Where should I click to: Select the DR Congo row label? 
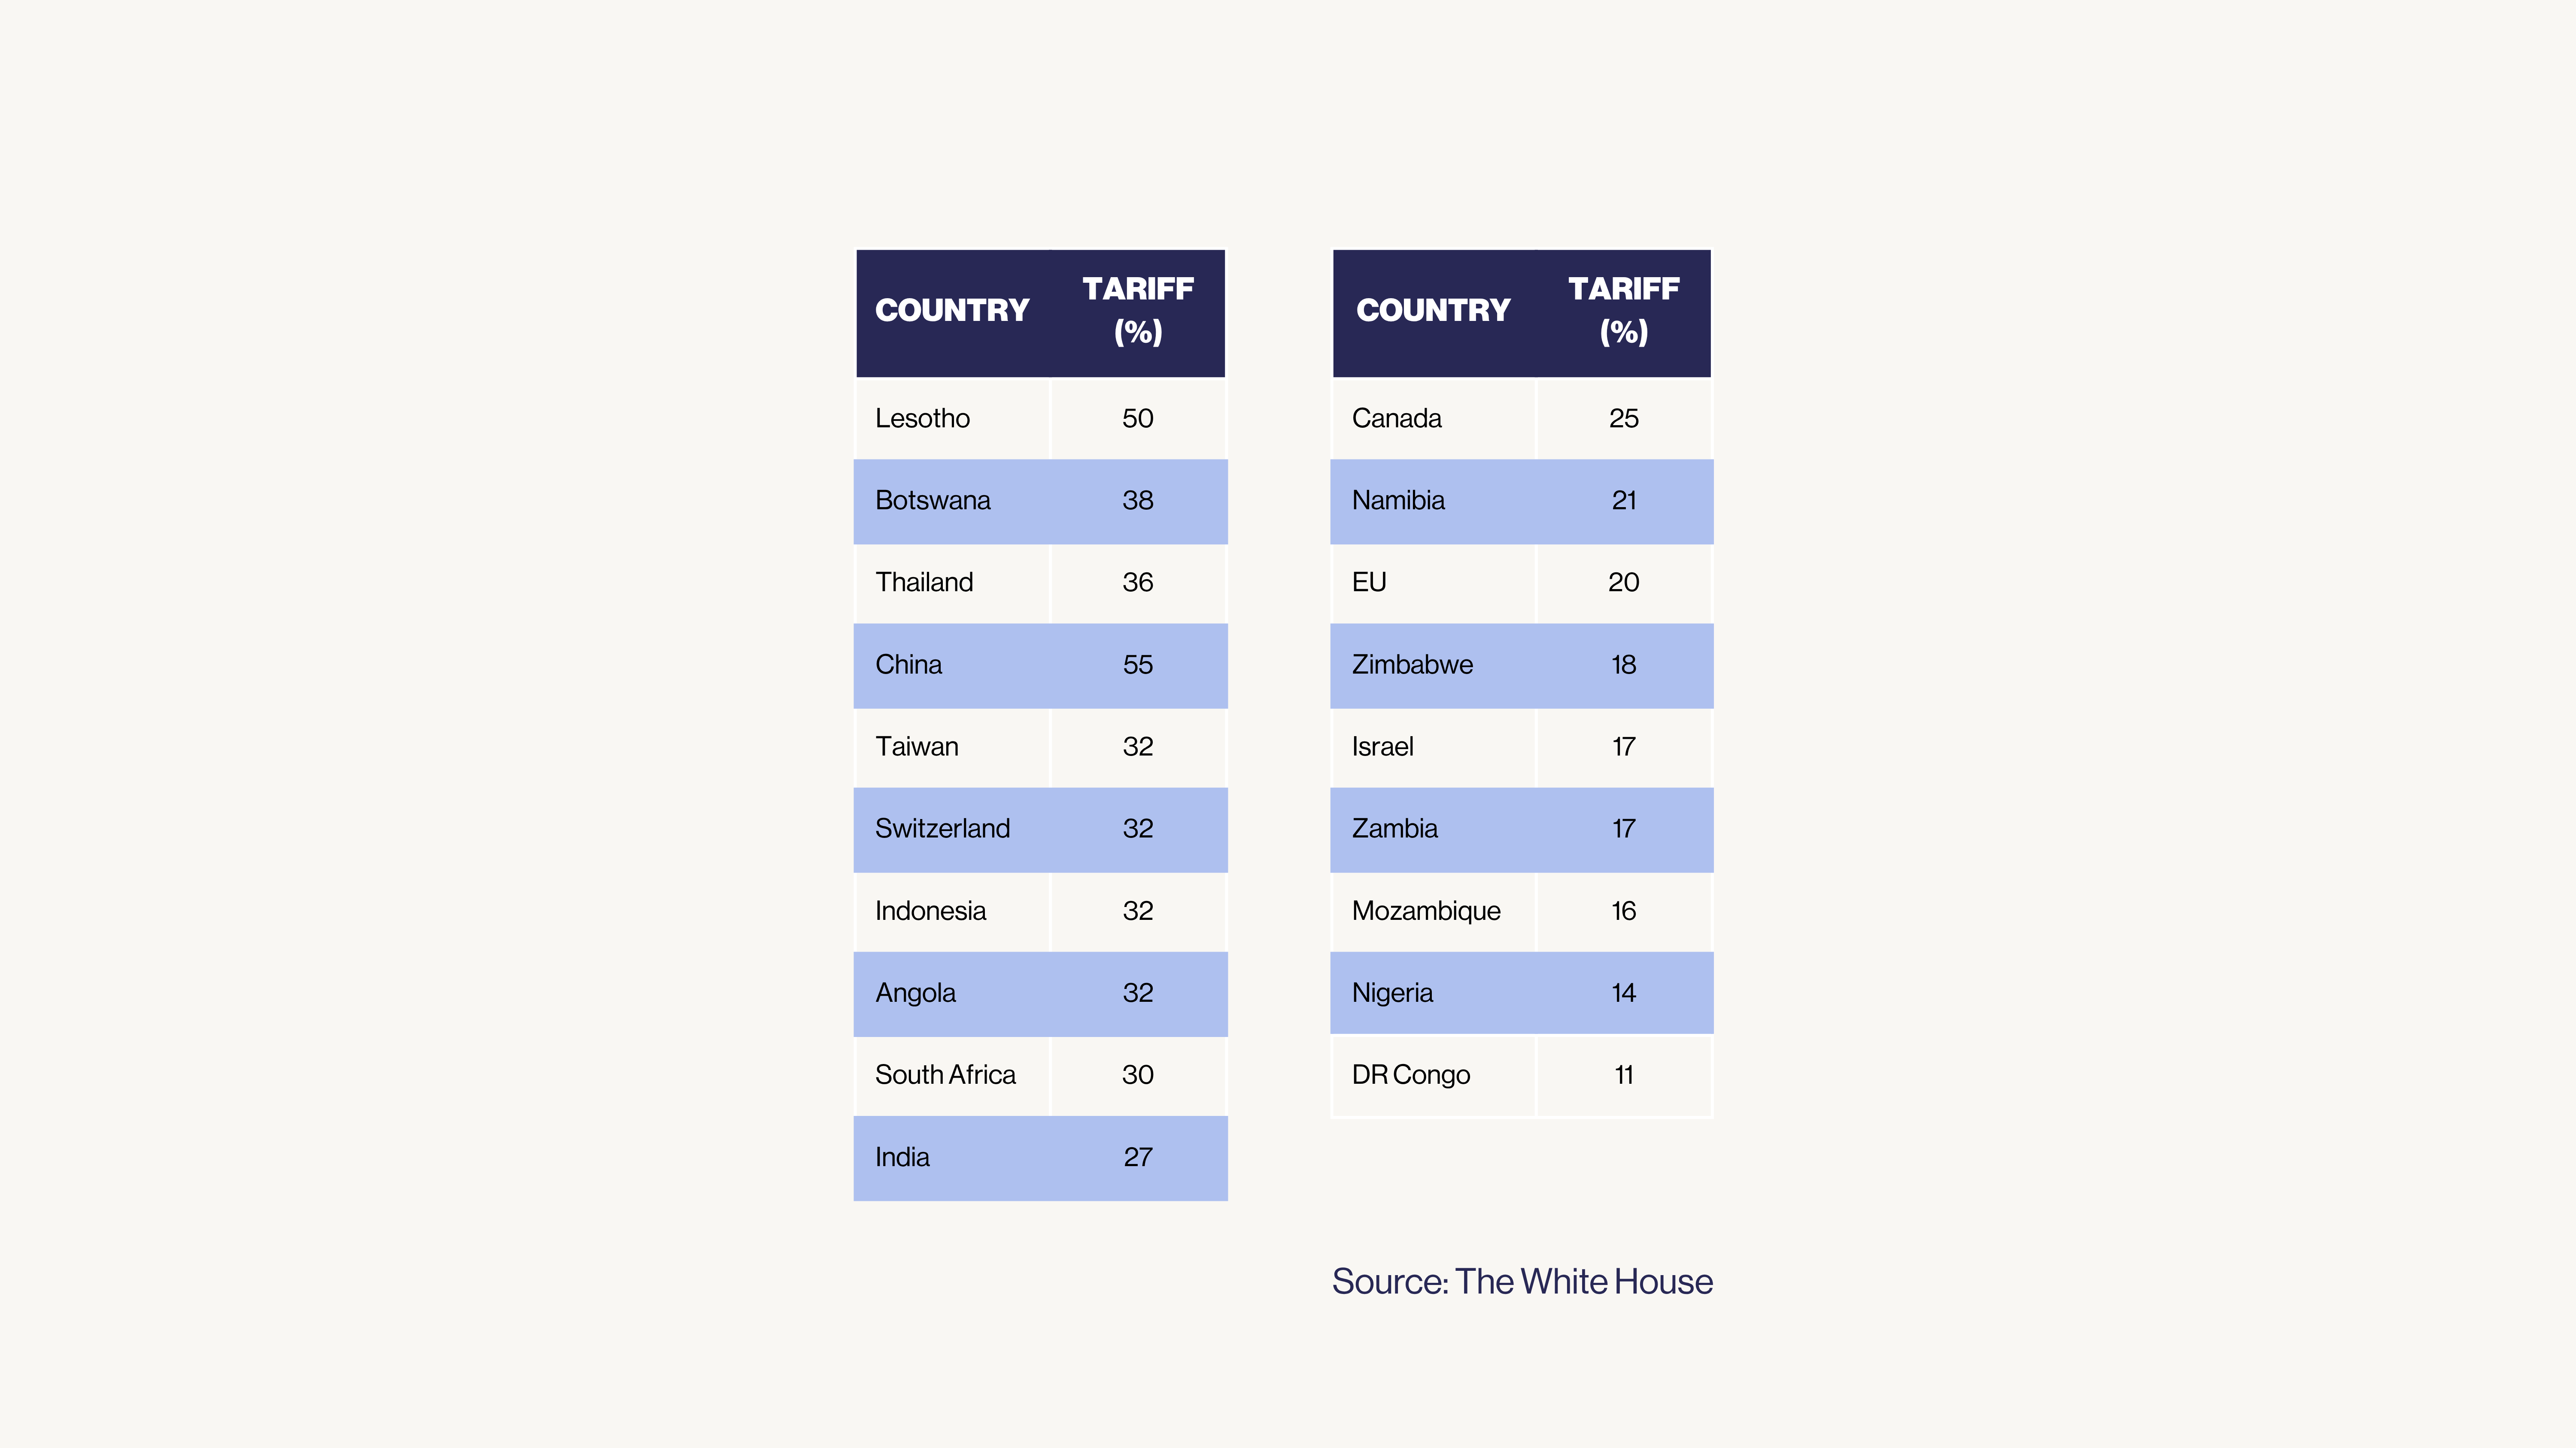click(x=1410, y=1074)
